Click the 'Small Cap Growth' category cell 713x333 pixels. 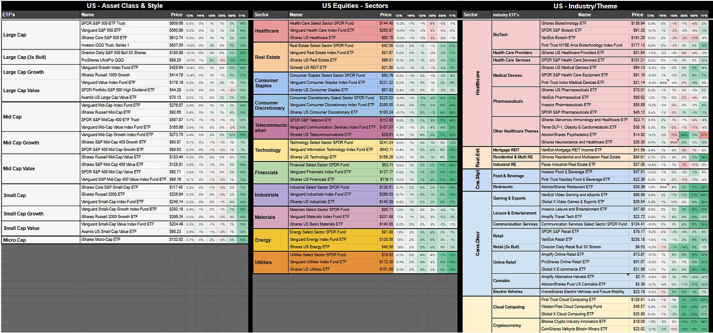(41, 213)
